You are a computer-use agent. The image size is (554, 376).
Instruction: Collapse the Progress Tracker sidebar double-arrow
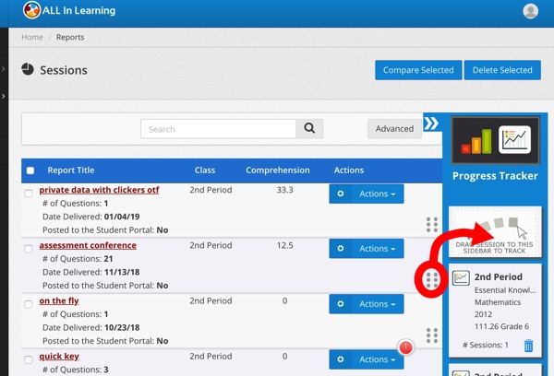[x=431, y=123]
